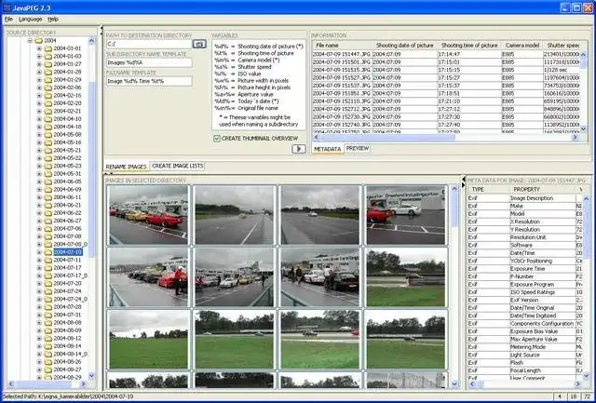Screen dimensions: 596x403
Task: Click the 2004-01-27 folder icon
Action: tap(47, 64)
